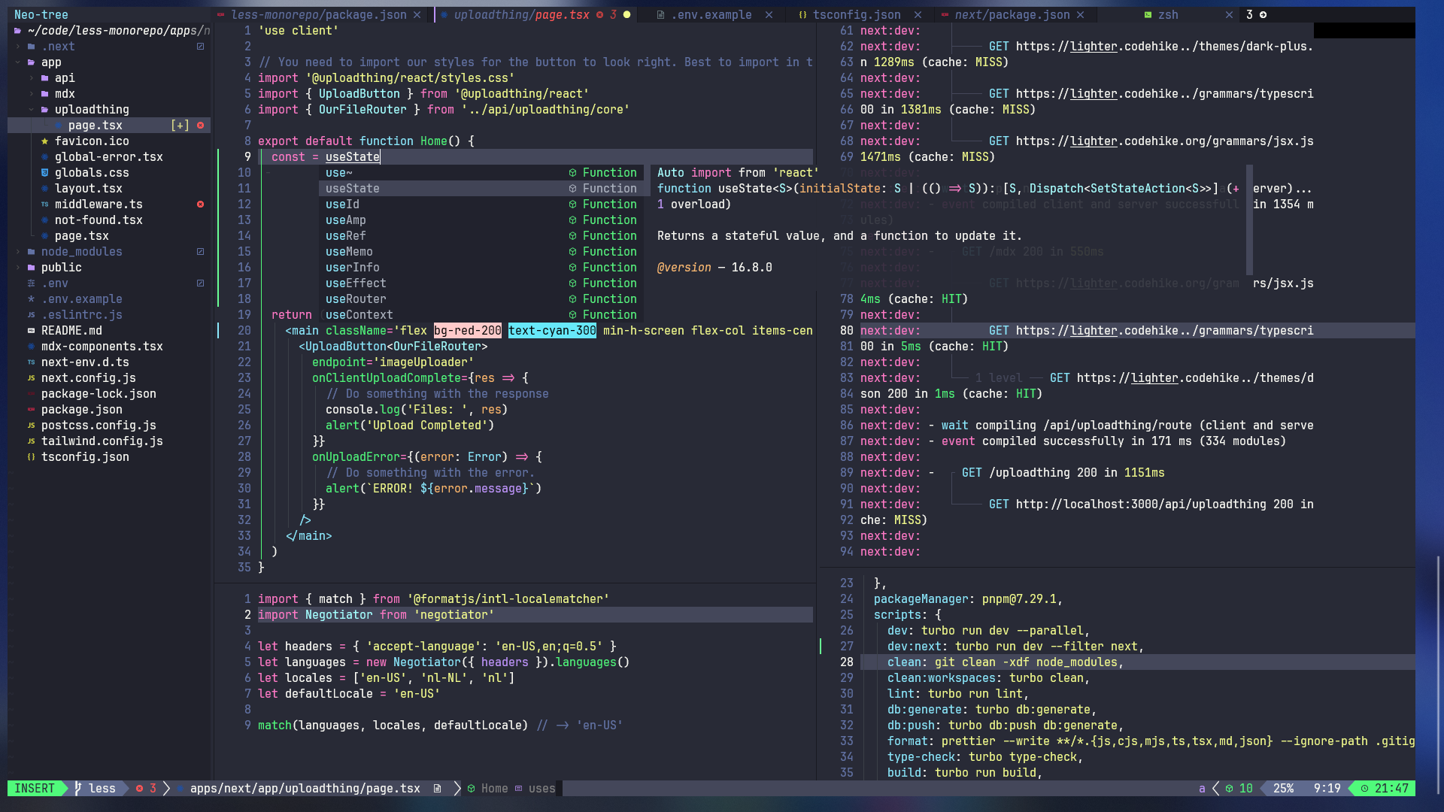
Task: Click the file icon after the statusline path
Action: tap(437, 789)
